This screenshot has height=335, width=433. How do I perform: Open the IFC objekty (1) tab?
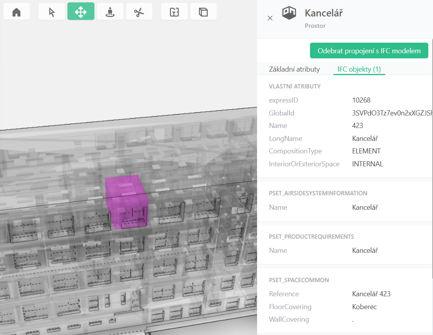[x=359, y=69]
